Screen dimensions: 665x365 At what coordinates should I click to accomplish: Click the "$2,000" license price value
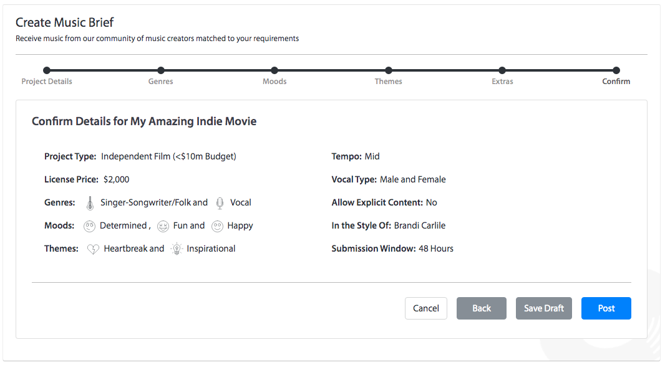coord(116,179)
